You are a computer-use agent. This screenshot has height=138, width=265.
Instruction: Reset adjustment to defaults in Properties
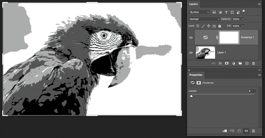pos(239,131)
